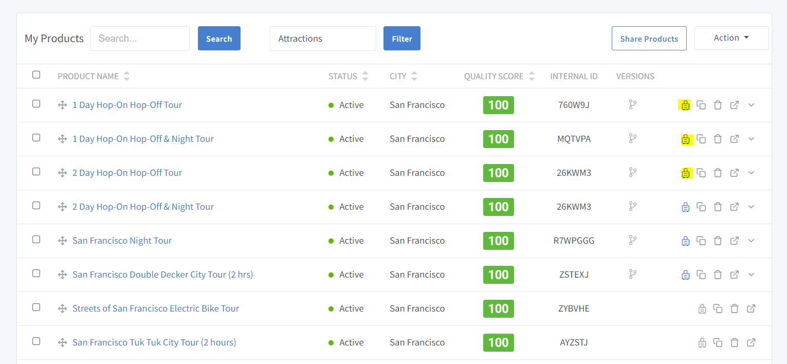Select the San Francisco Tuk Tuk City Tour checkbox
This screenshot has height=364, width=787.
click(36, 341)
